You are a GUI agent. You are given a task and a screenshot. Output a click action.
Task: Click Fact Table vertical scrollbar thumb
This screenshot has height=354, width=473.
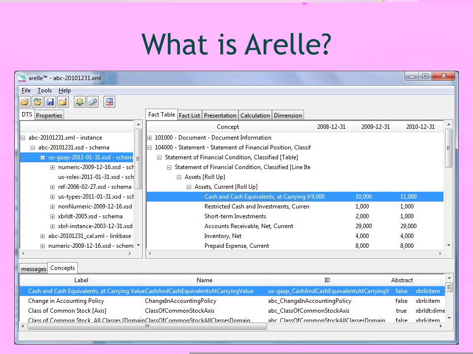click(x=449, y=148)
